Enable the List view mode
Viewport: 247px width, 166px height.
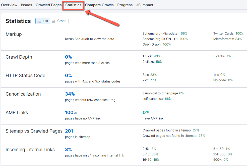tap(43, 21)
